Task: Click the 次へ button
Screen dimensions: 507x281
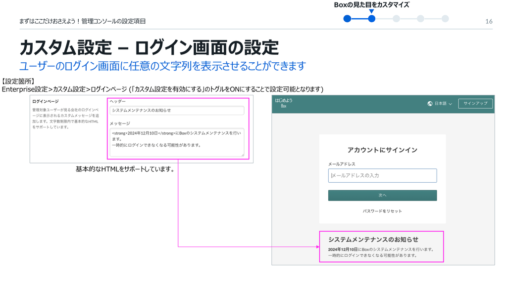Action: (x=382, y=196)
